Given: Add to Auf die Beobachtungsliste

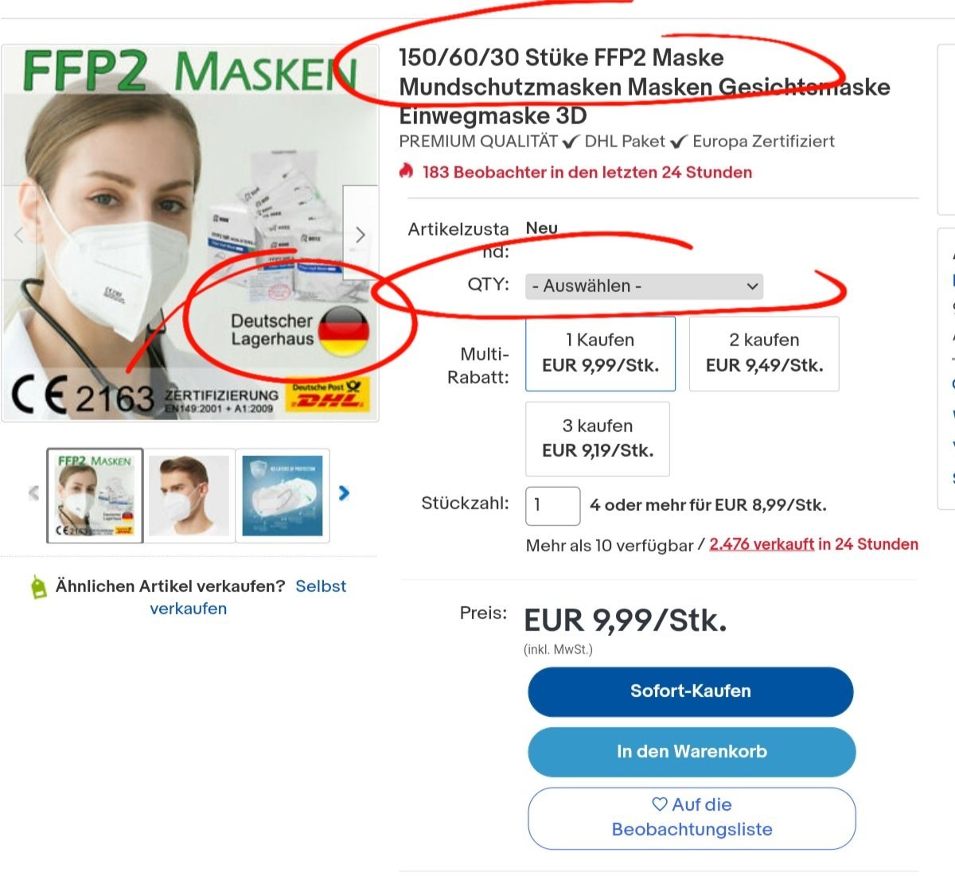Looking at the screenshot, I should click(x=692, y=818).
